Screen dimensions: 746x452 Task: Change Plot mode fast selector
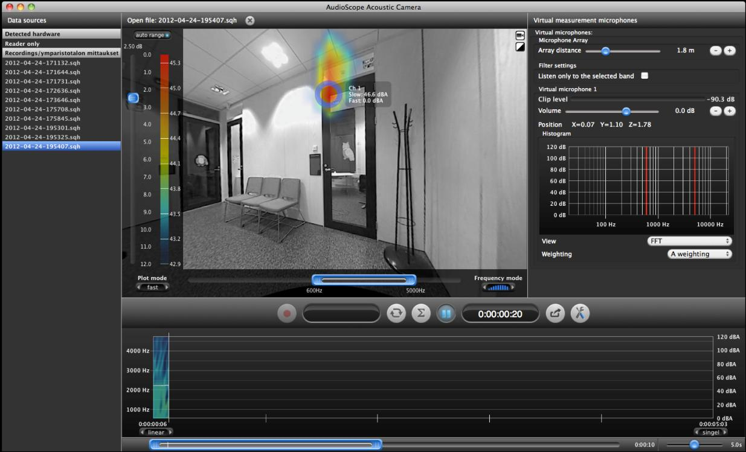pos(153,287)
